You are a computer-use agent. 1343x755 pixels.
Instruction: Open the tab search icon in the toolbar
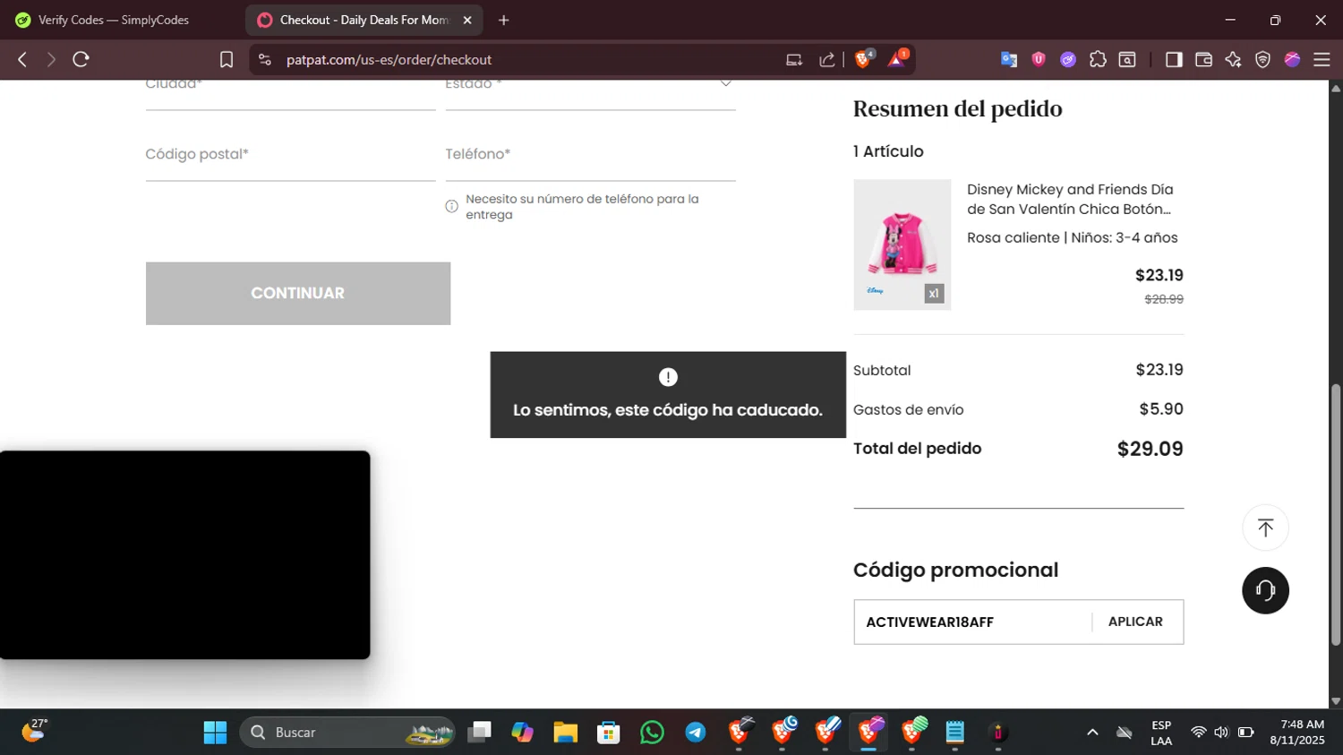1127,59
